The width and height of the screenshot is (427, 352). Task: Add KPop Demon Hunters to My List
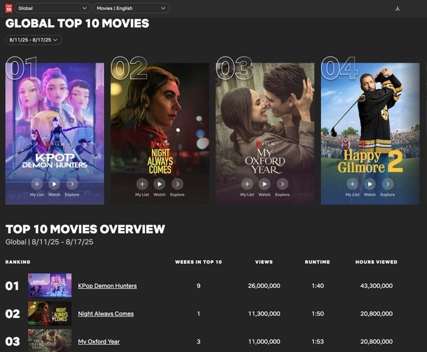coord(37,184)
